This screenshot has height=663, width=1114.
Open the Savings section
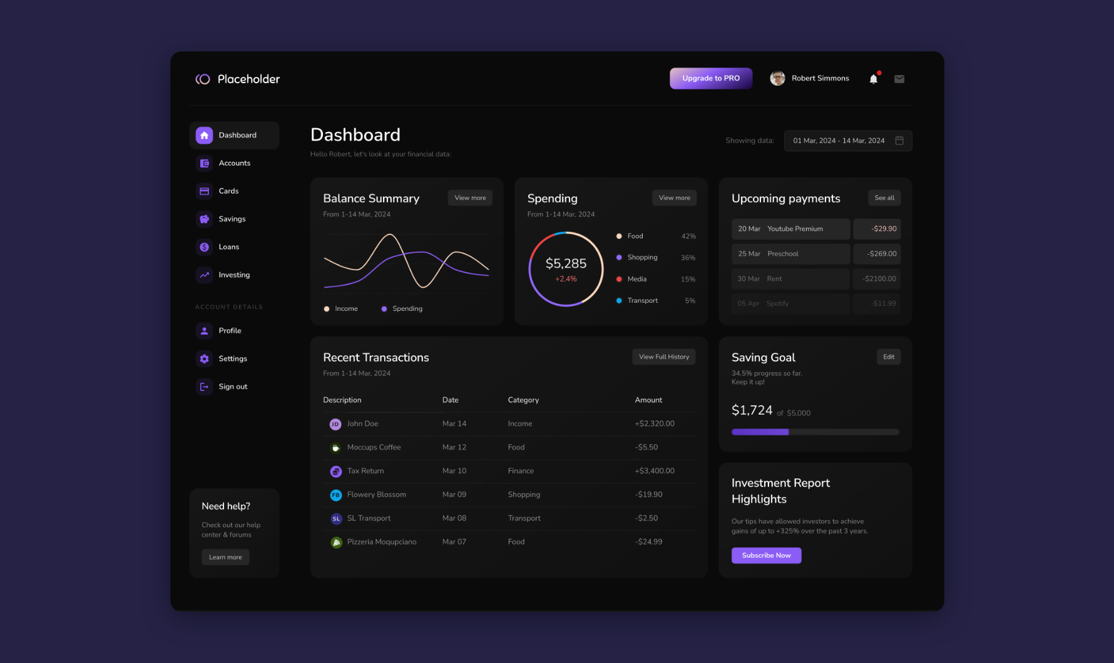pos(232,219)
